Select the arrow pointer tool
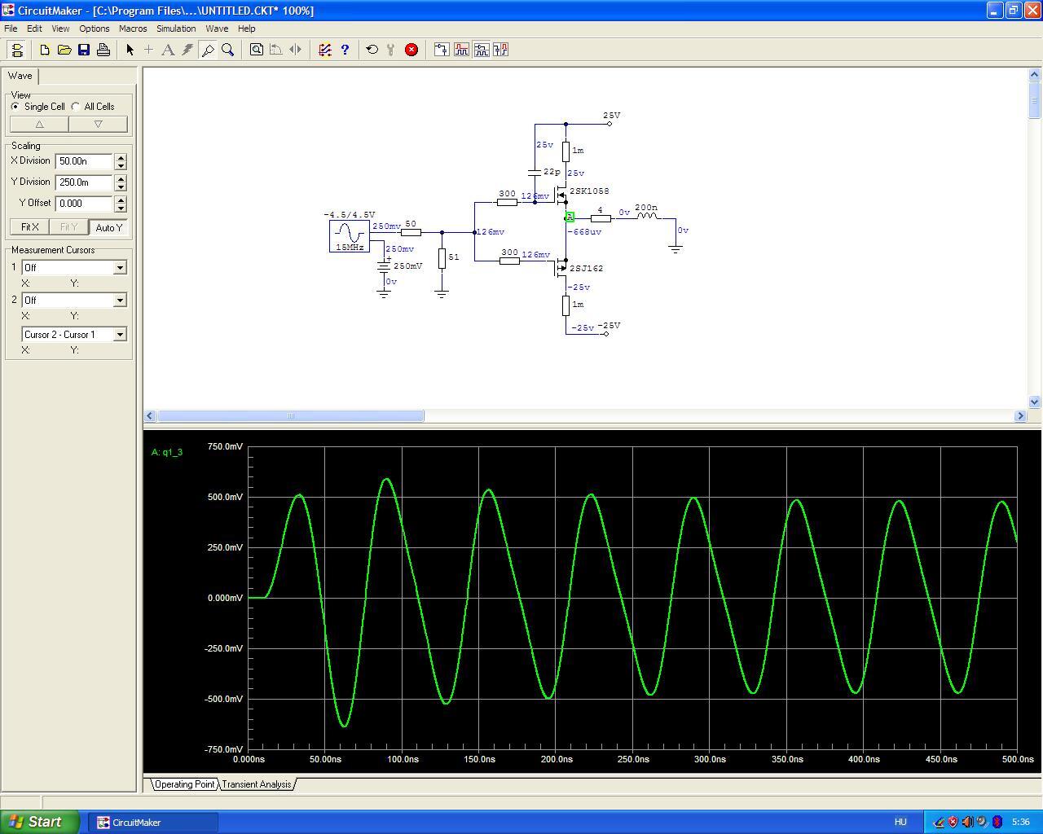 pos(130,50)
